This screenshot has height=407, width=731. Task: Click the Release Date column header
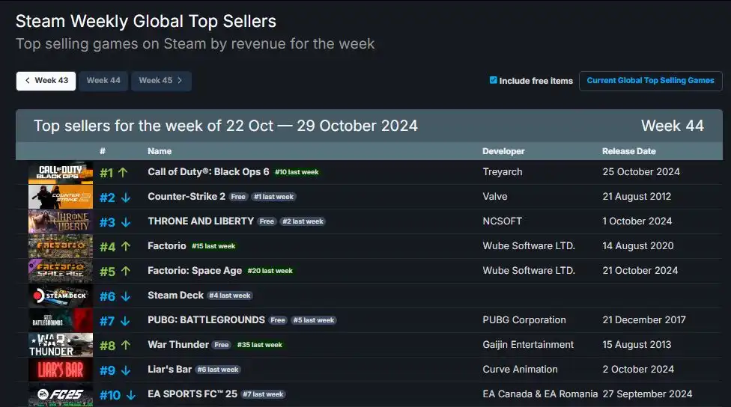point(628,151)
